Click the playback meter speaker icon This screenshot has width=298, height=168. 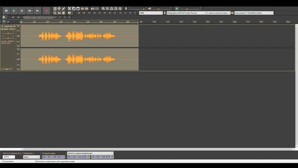pos(69,13)
